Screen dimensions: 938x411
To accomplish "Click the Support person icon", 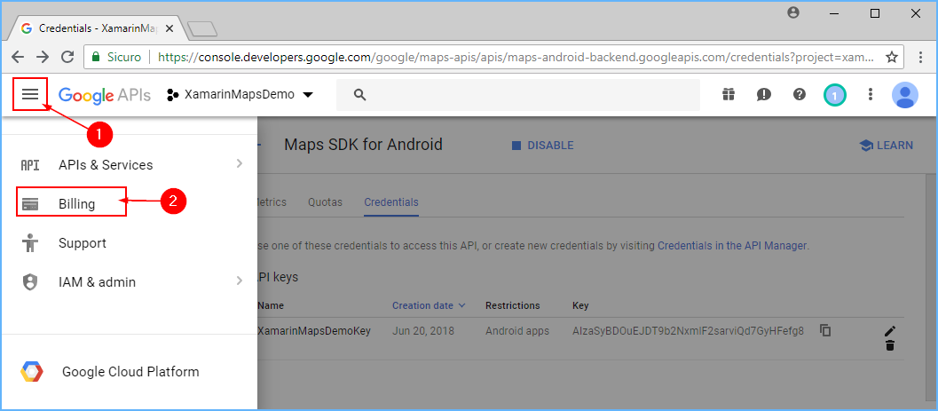I will [x=30, y=243].
